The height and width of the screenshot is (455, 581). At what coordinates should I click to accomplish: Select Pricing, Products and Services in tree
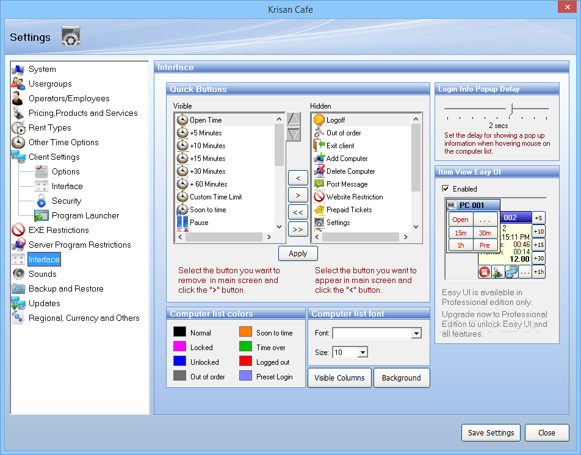pos(83,113)
